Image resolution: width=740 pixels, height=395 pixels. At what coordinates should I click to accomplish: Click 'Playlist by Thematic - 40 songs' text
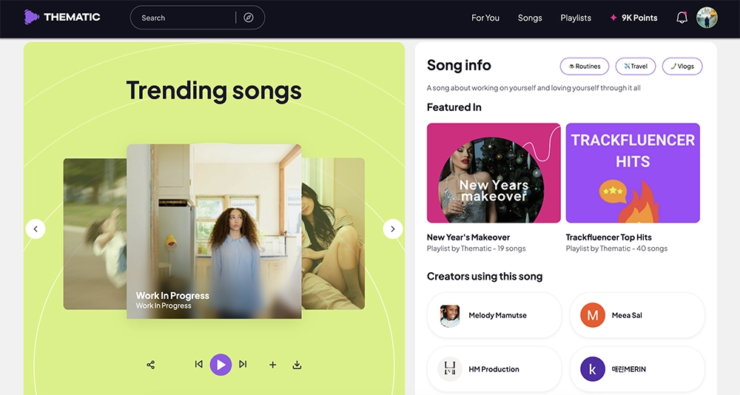(617, 249)
